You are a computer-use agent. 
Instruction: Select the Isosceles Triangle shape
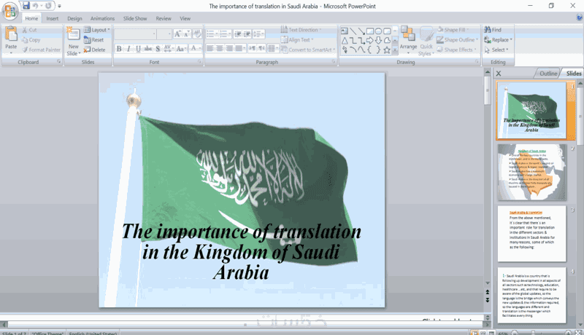[x=345, y=41]
